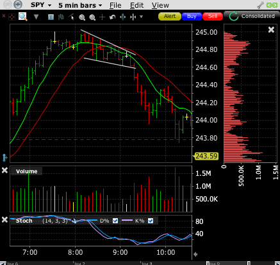Click the Volume indicator label
Viewport: 280px width, 265px height.
click(x=26, y=171)
